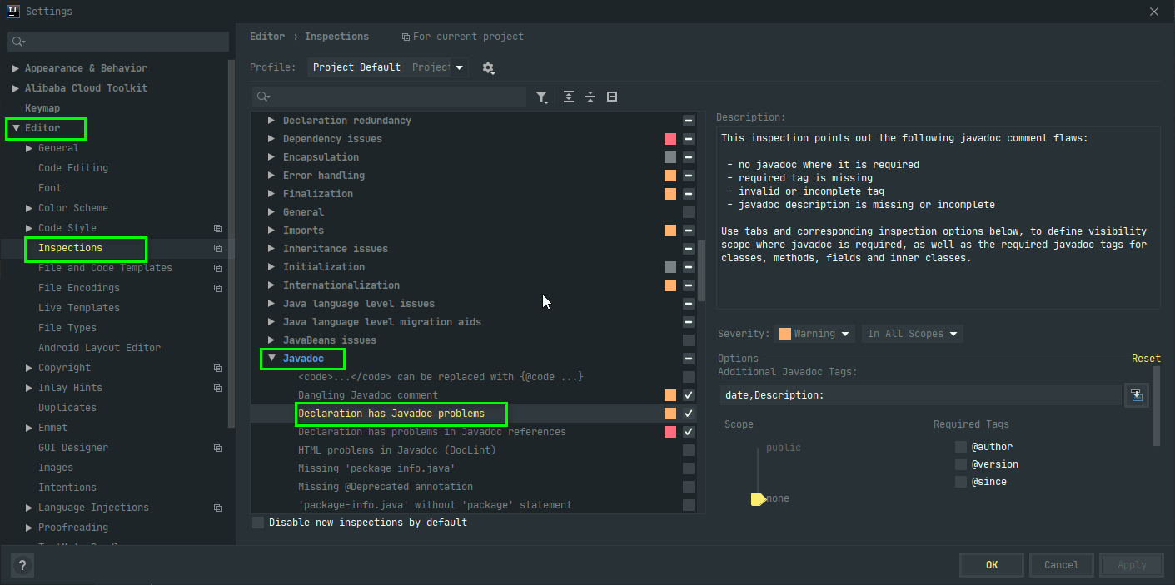Click the help question mark button
The height and width of the screenshot is (585, 1175).
point(22,564)
